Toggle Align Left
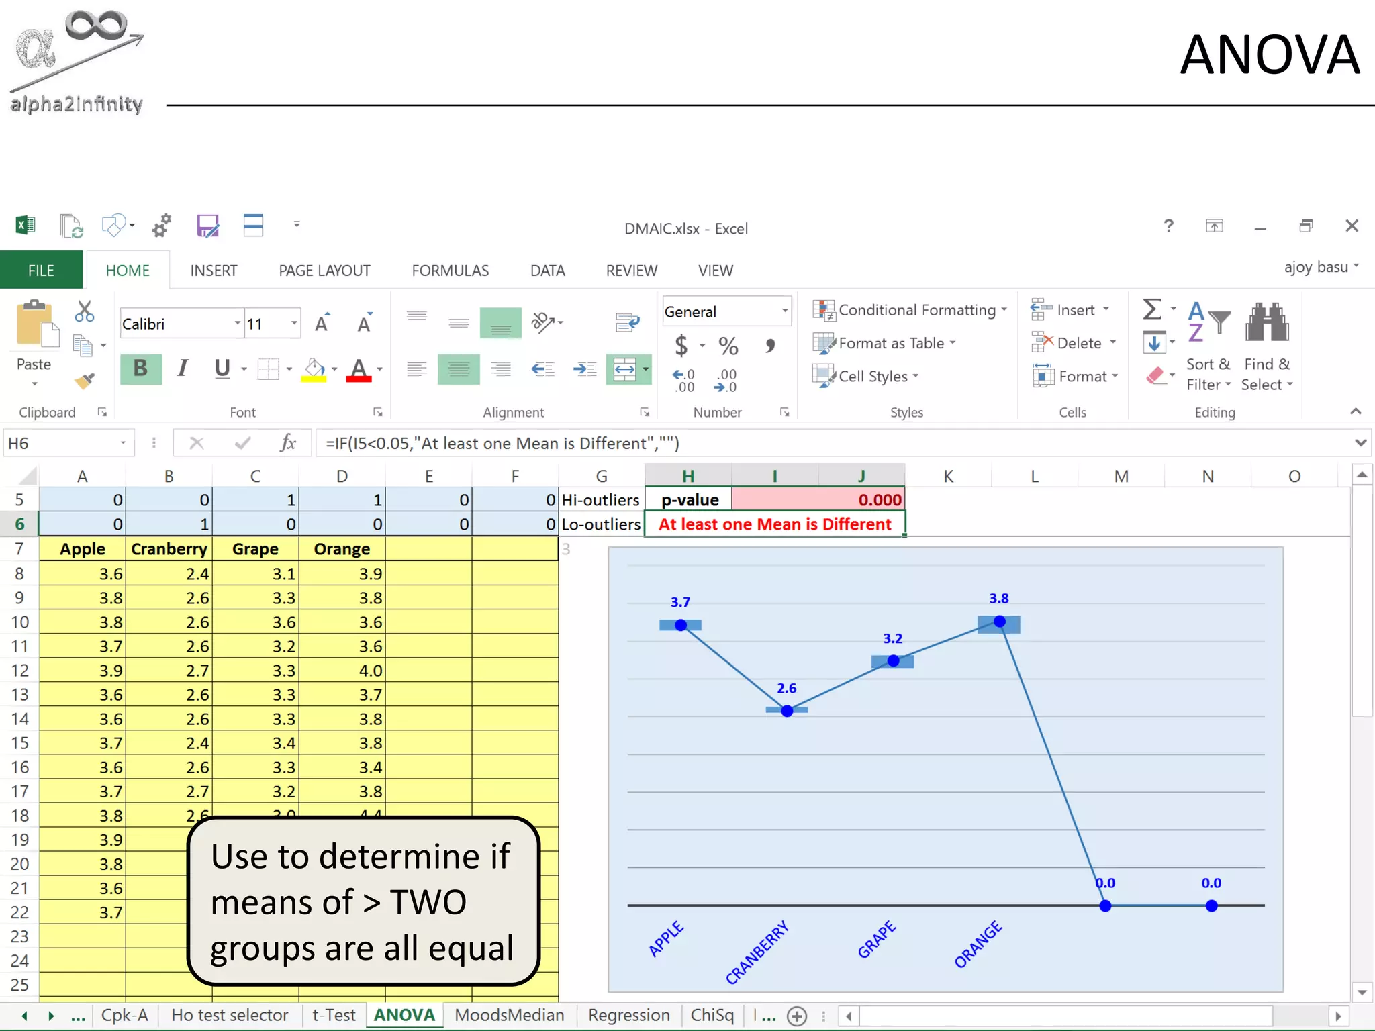Screen dimensions: 1375x1031 click(x=417, y=369)
